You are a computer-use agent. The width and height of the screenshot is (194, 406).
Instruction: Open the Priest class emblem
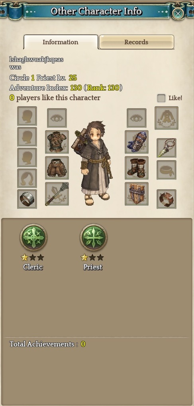pos(94,238)
